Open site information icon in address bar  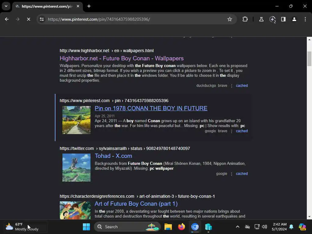click(x=42, y=19)
